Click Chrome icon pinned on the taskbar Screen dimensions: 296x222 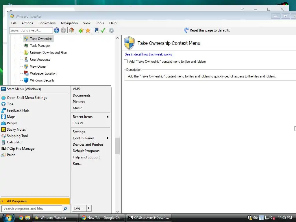pyautogui.click(x=21, y=218)
